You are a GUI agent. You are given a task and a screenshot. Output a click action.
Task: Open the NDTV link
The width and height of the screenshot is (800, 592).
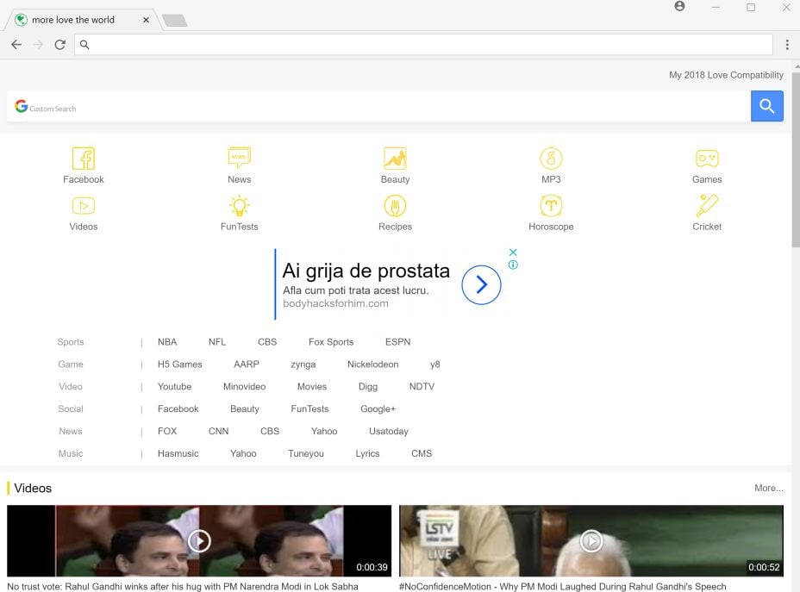[422, 387]
